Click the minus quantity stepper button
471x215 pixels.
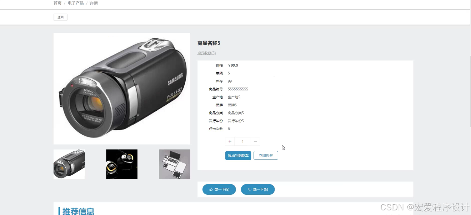[x=256, y=142]
